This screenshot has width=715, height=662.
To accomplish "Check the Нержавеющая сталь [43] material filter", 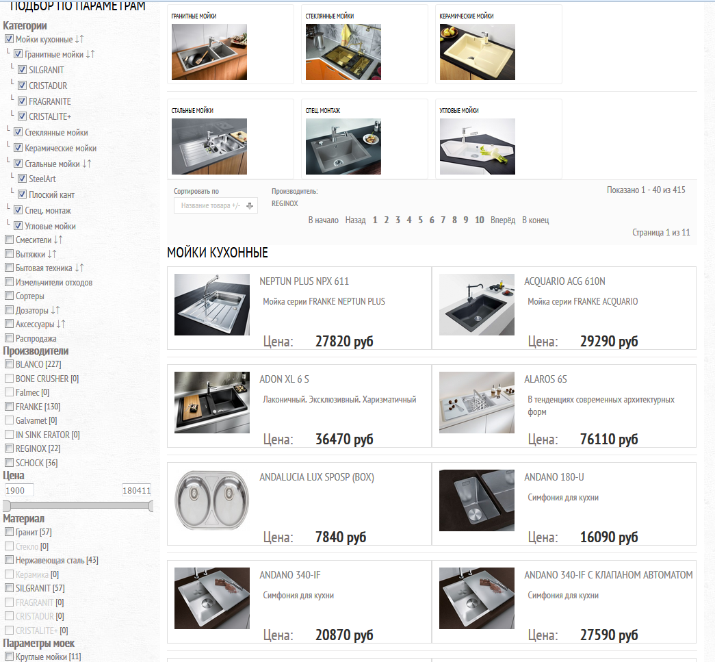I will coord(9,560).
